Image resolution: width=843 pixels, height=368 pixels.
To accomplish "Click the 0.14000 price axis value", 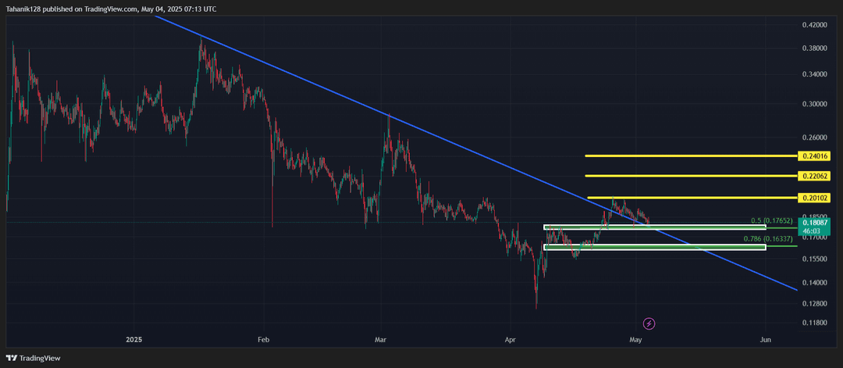I will (x=814, y=283).
